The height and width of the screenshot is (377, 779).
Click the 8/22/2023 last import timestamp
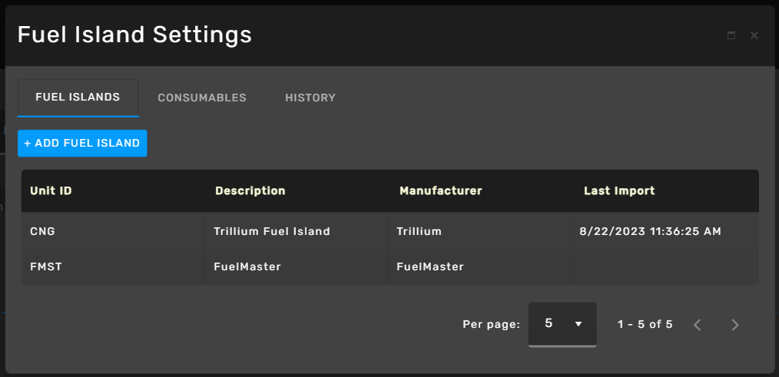click(x=651, y=231)
